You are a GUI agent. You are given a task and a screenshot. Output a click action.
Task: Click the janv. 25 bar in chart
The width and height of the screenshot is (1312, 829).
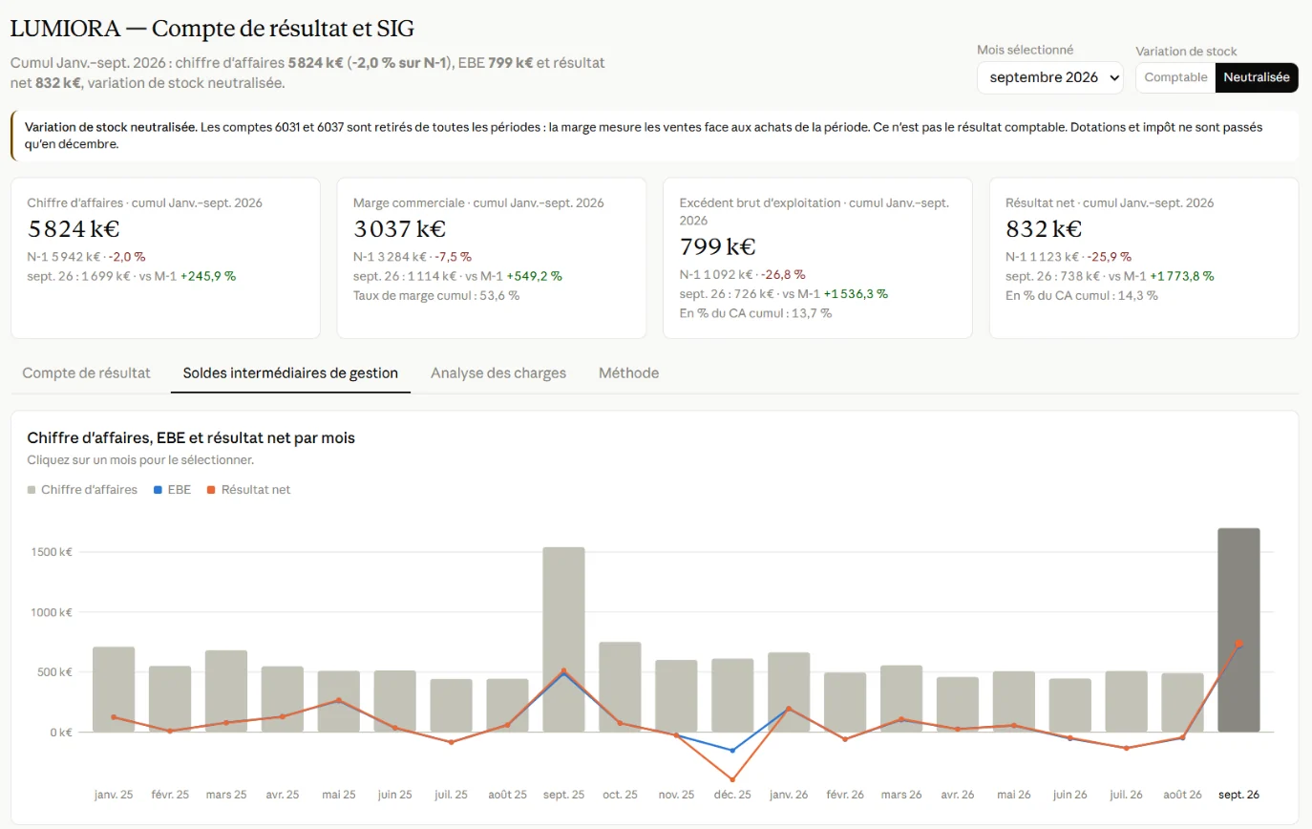114,689
